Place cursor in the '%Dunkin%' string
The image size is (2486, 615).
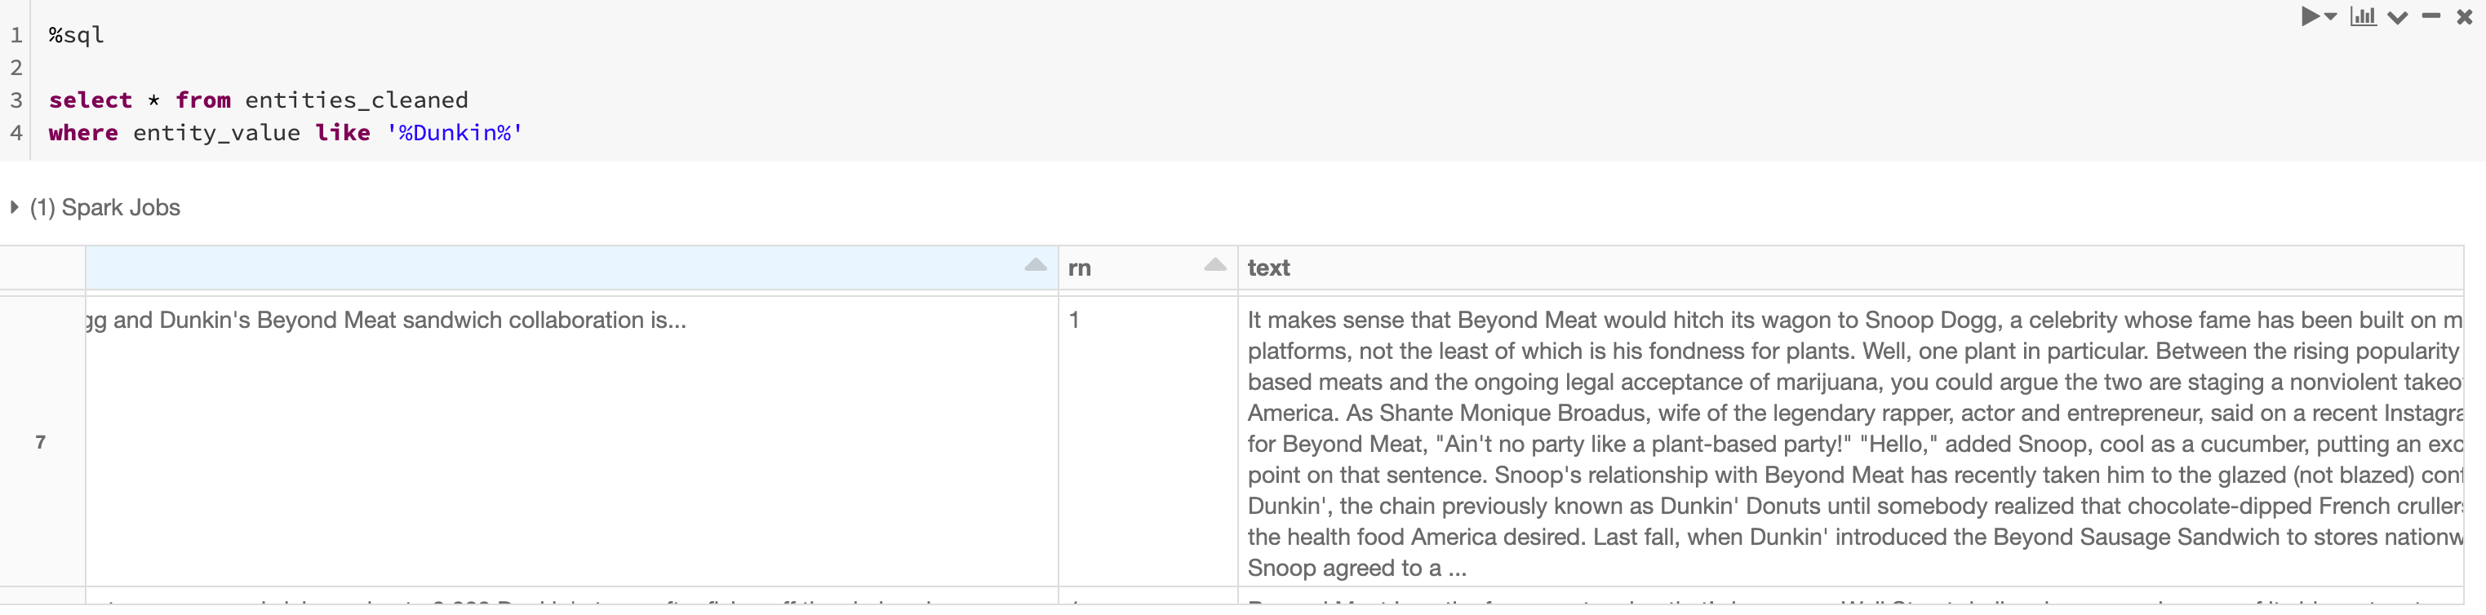tap(455, 133)
